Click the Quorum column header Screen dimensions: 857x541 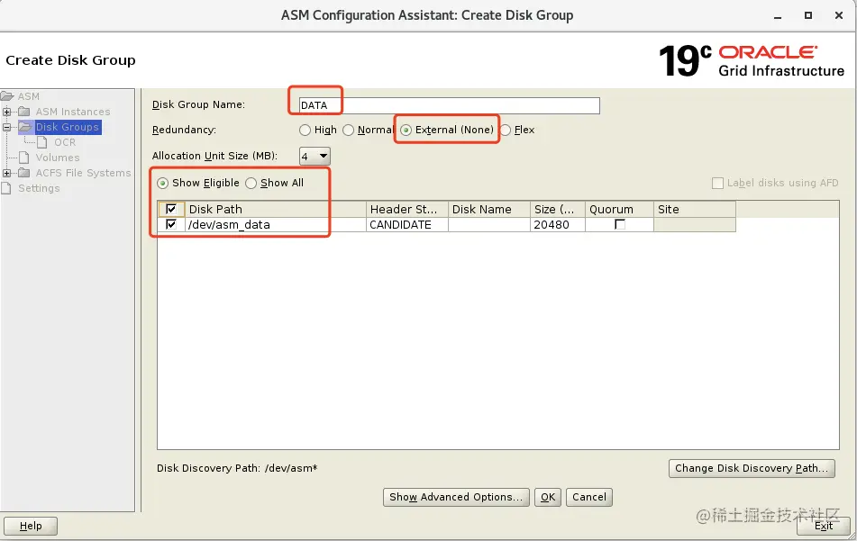point(619,210)
